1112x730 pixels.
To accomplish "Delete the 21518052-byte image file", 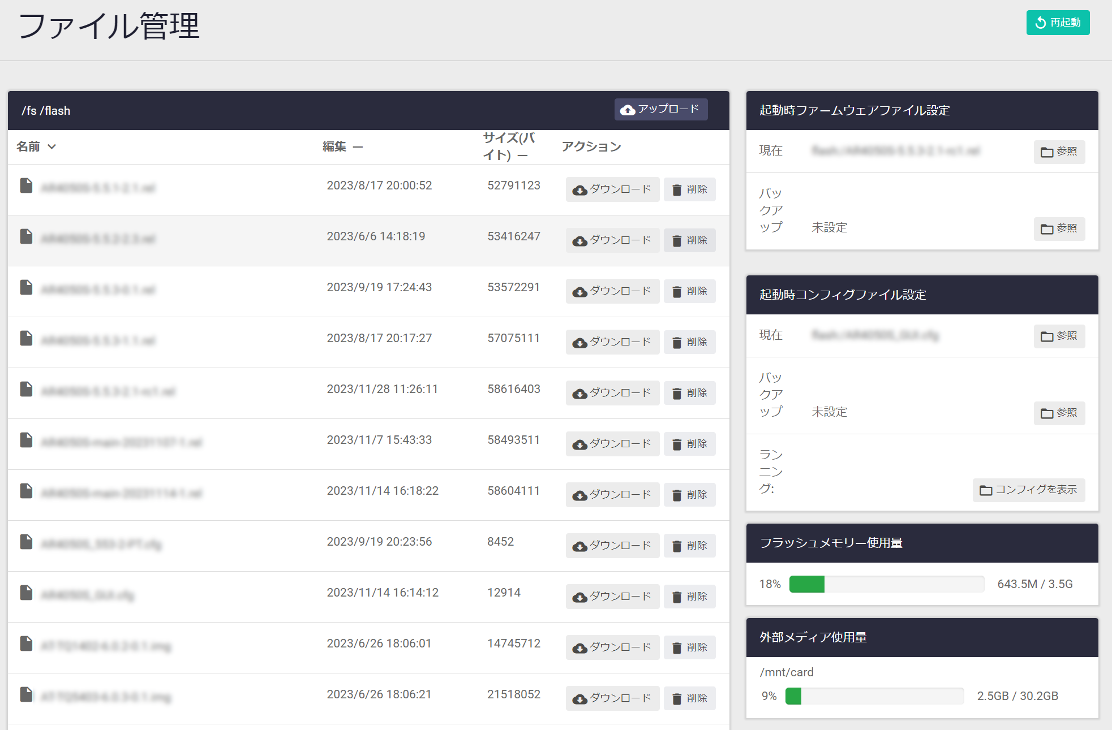I will point(689,698).
